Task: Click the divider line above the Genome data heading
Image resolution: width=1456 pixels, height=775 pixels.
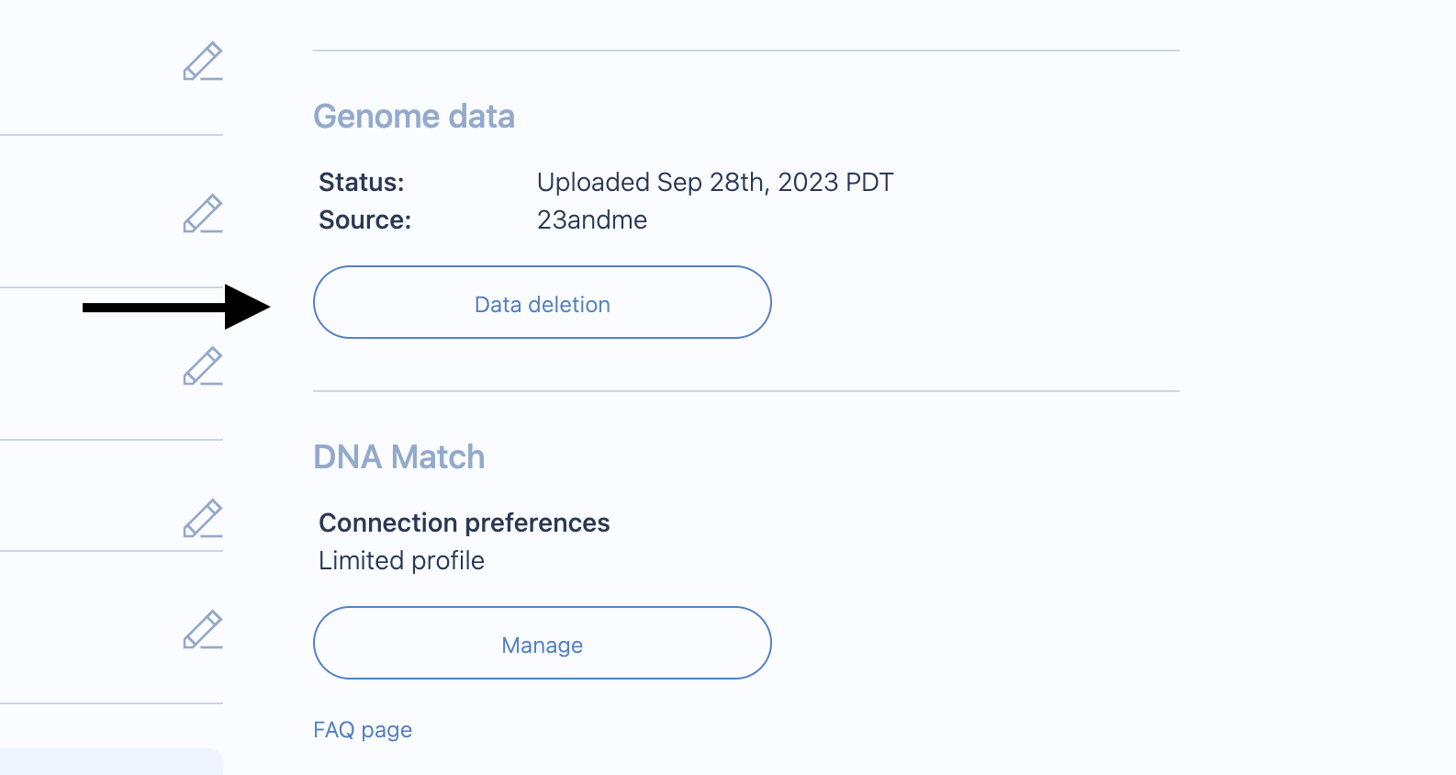Action: click(745, 51)
